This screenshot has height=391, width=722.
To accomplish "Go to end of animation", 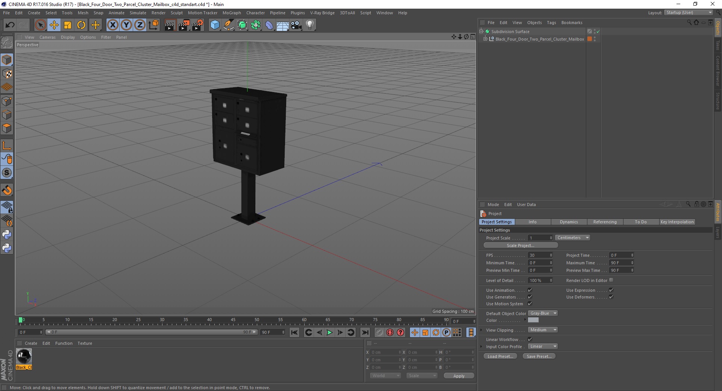I will 365,332.
